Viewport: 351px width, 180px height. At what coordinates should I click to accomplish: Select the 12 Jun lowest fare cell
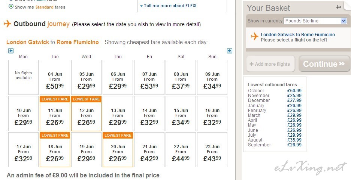[x=87, y=114]
